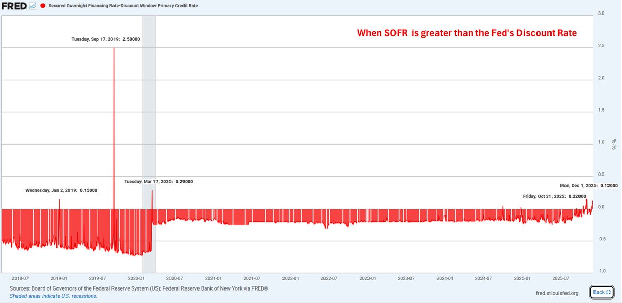This screenshot has width=622, height=303.
Task: Toggle the Jan 2 2019 observation marker
Action: (61, 190)
